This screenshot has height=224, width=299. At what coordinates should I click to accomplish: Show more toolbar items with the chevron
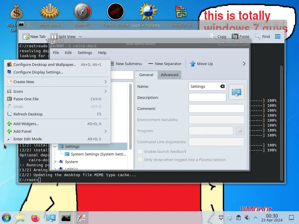tap(244, 64)
